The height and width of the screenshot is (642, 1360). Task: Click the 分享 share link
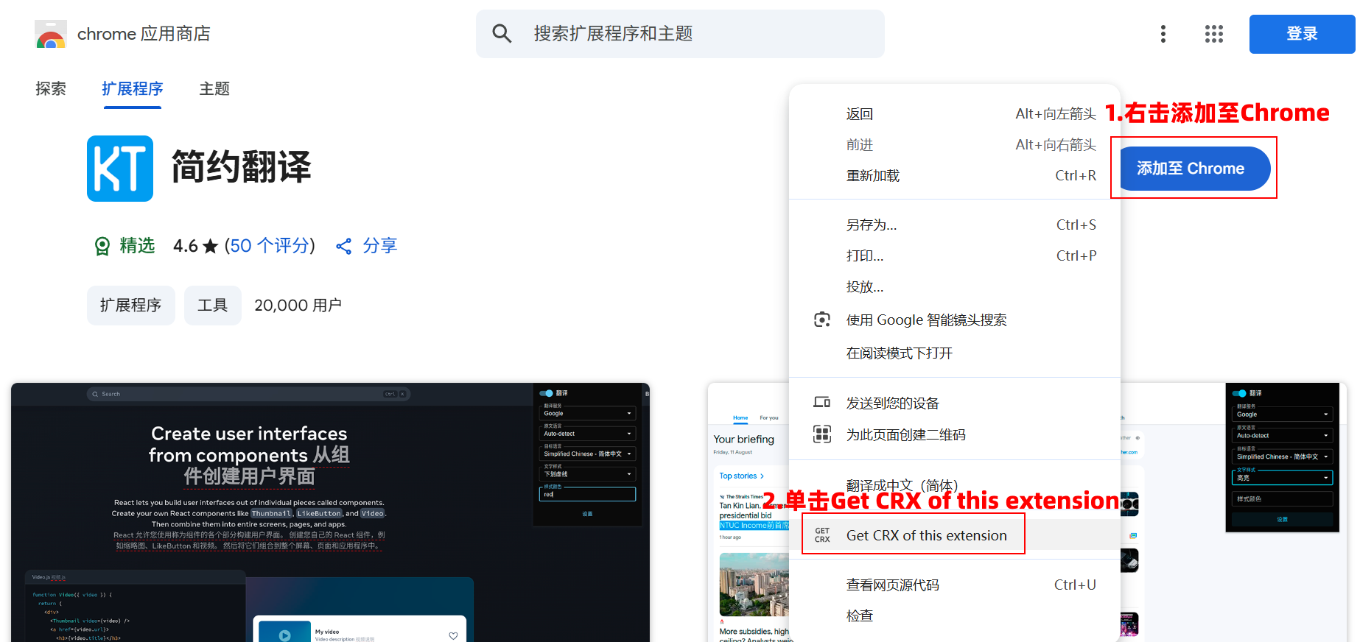point(379,246)
